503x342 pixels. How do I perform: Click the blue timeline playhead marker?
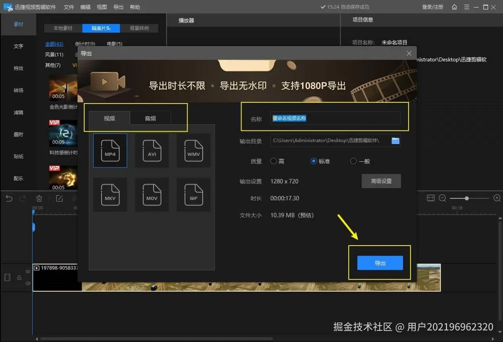(x=34, y=227)
